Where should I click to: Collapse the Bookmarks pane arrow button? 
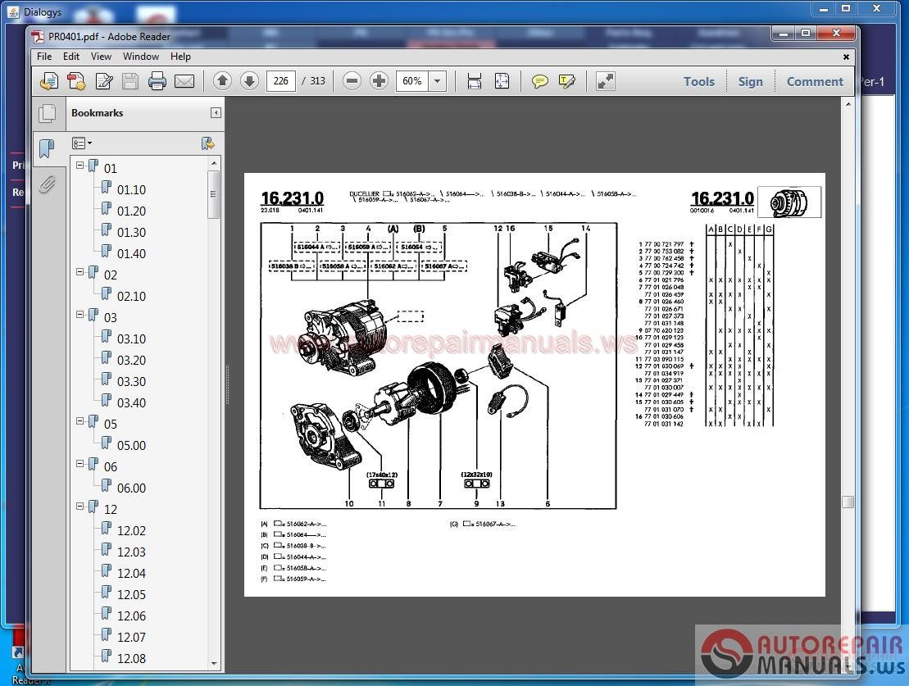(x=216, y=112)
